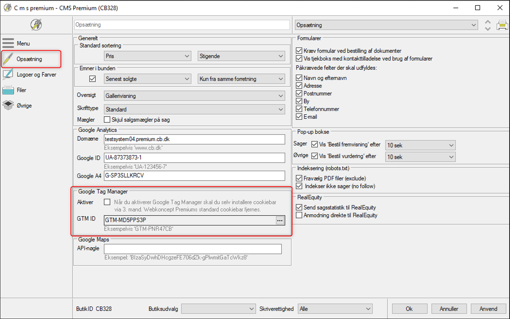Disable Vis 'Bestil vurdering' efter checkbox
Viewport: 510px width, 319px height.
click(x=315, y=156)
